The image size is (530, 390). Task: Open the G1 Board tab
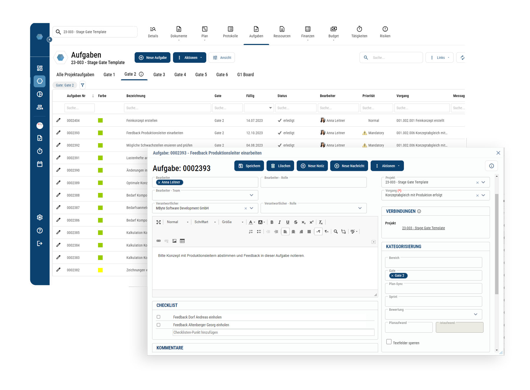pos(245,75)
